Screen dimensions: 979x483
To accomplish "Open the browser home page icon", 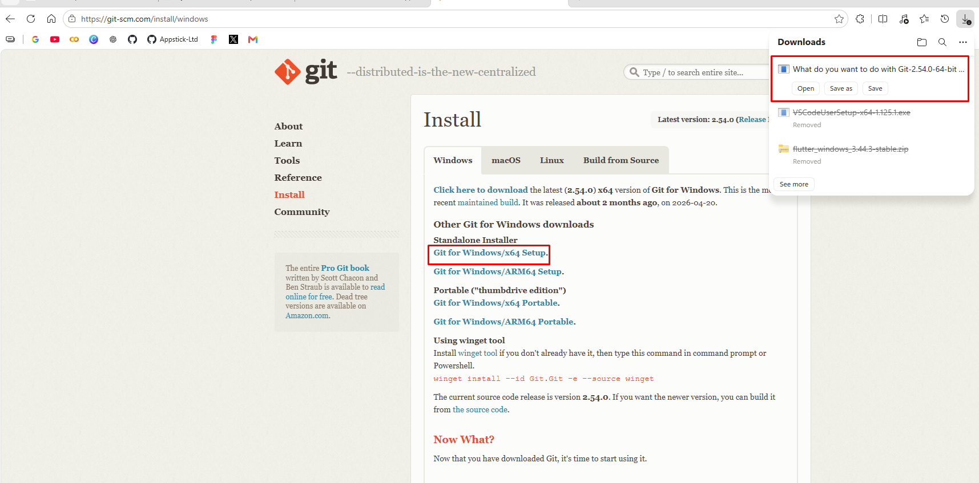I will (x=51, y=19).
